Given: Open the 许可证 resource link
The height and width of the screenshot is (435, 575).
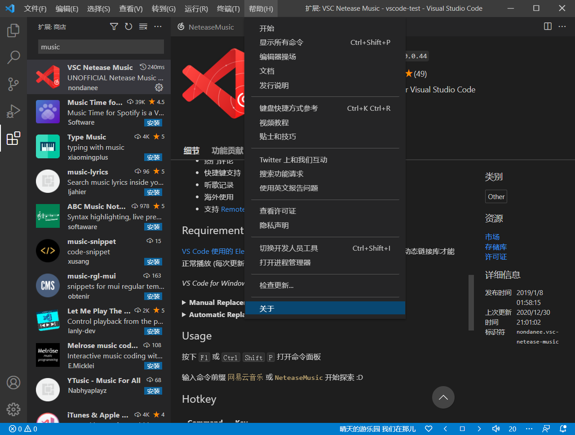Looking at the screenshot, I should (496, 257).
